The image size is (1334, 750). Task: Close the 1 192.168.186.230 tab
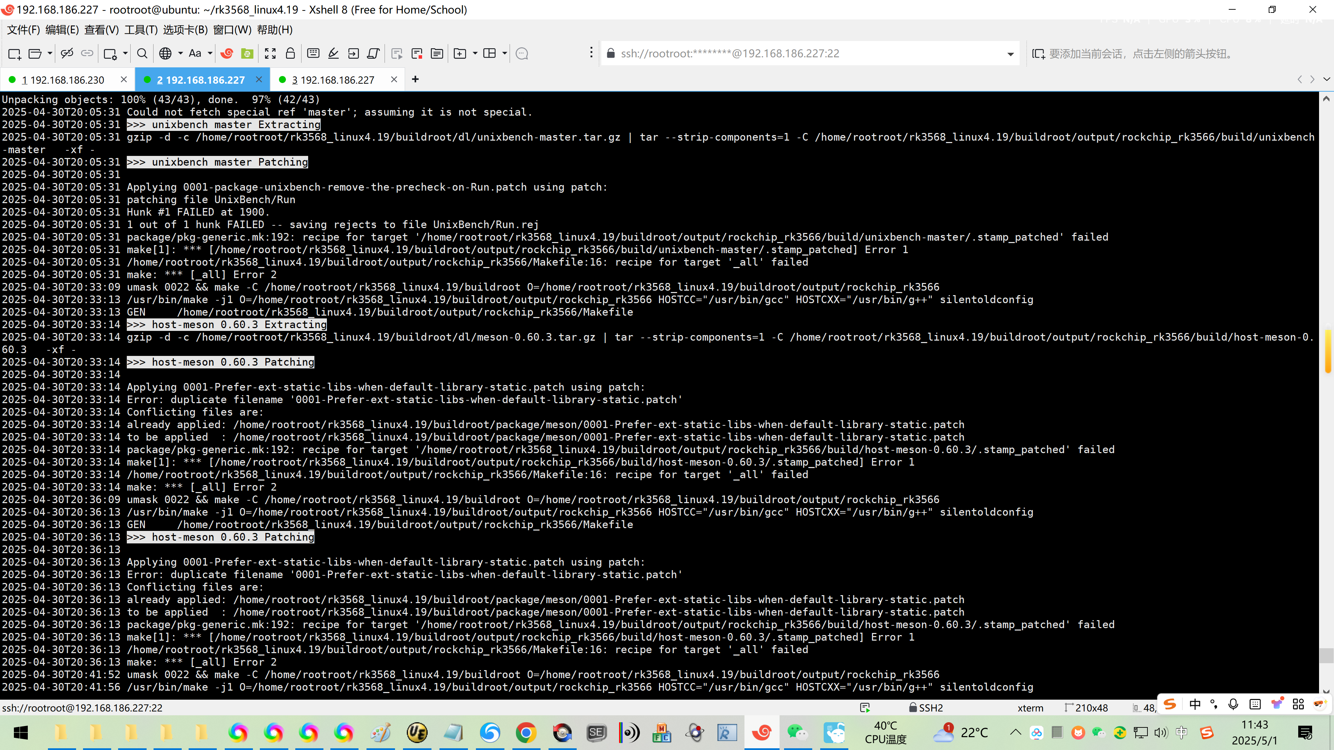124,79
